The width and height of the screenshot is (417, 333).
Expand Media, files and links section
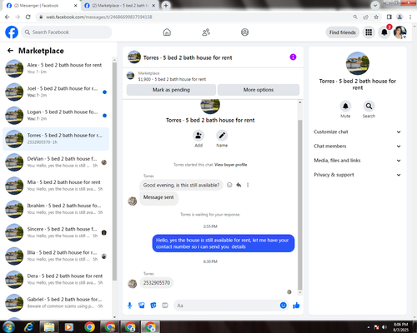pyautogui.click(x=357, y=161)
